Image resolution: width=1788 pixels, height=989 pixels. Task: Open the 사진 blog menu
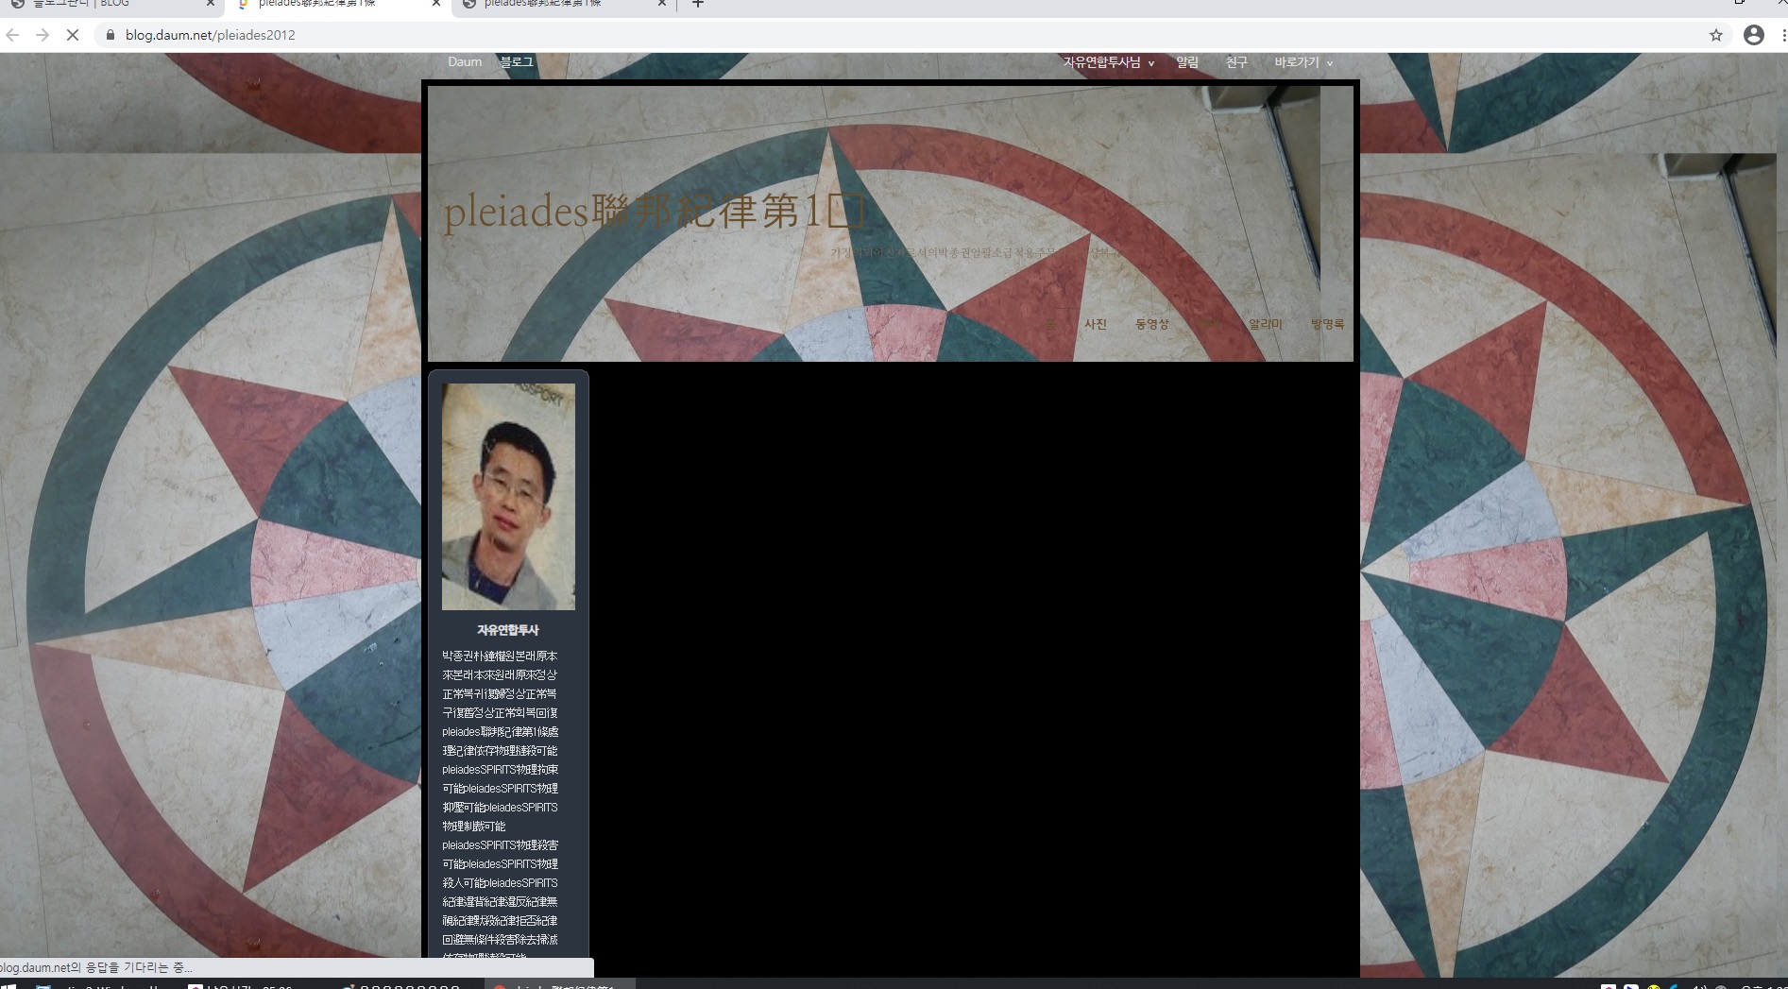[1096, 324]
